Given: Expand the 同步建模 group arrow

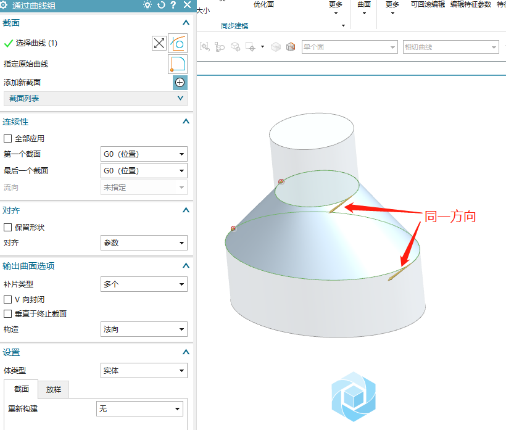Looking at the screenshot, I should coord(343,25).
